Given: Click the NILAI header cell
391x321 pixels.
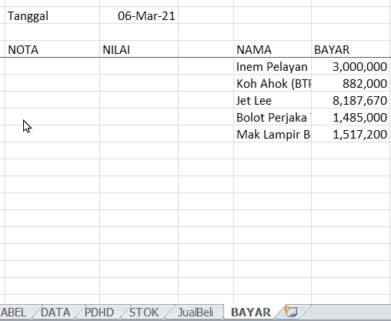Looking at the screenshot, I should click(139, 49).
